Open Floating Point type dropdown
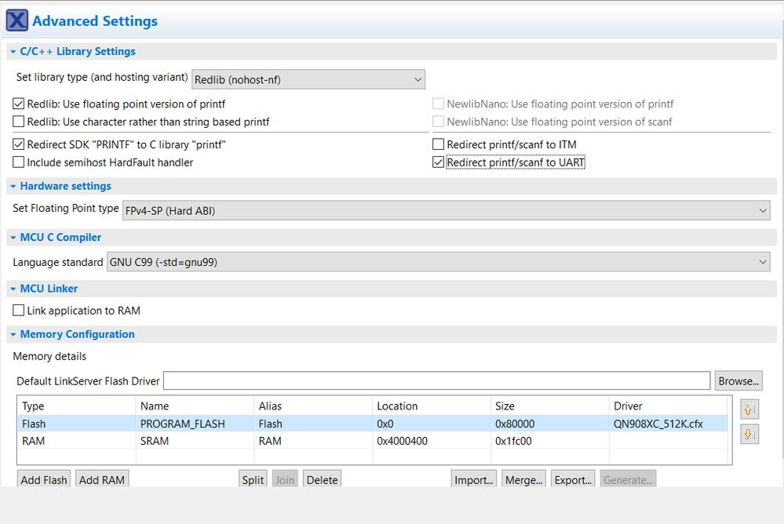This screenshot has height=524, width=784. pos(446,210)
